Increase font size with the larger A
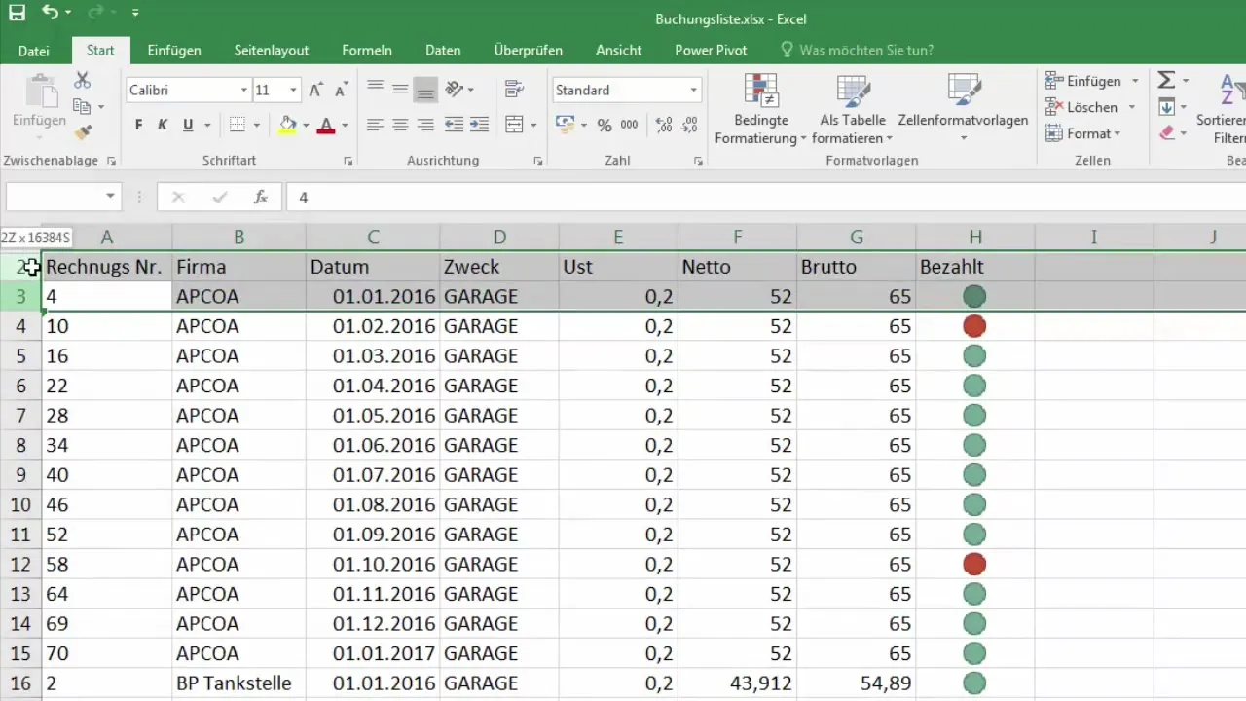The image size is (1246, 701). [x=315, y=90]
